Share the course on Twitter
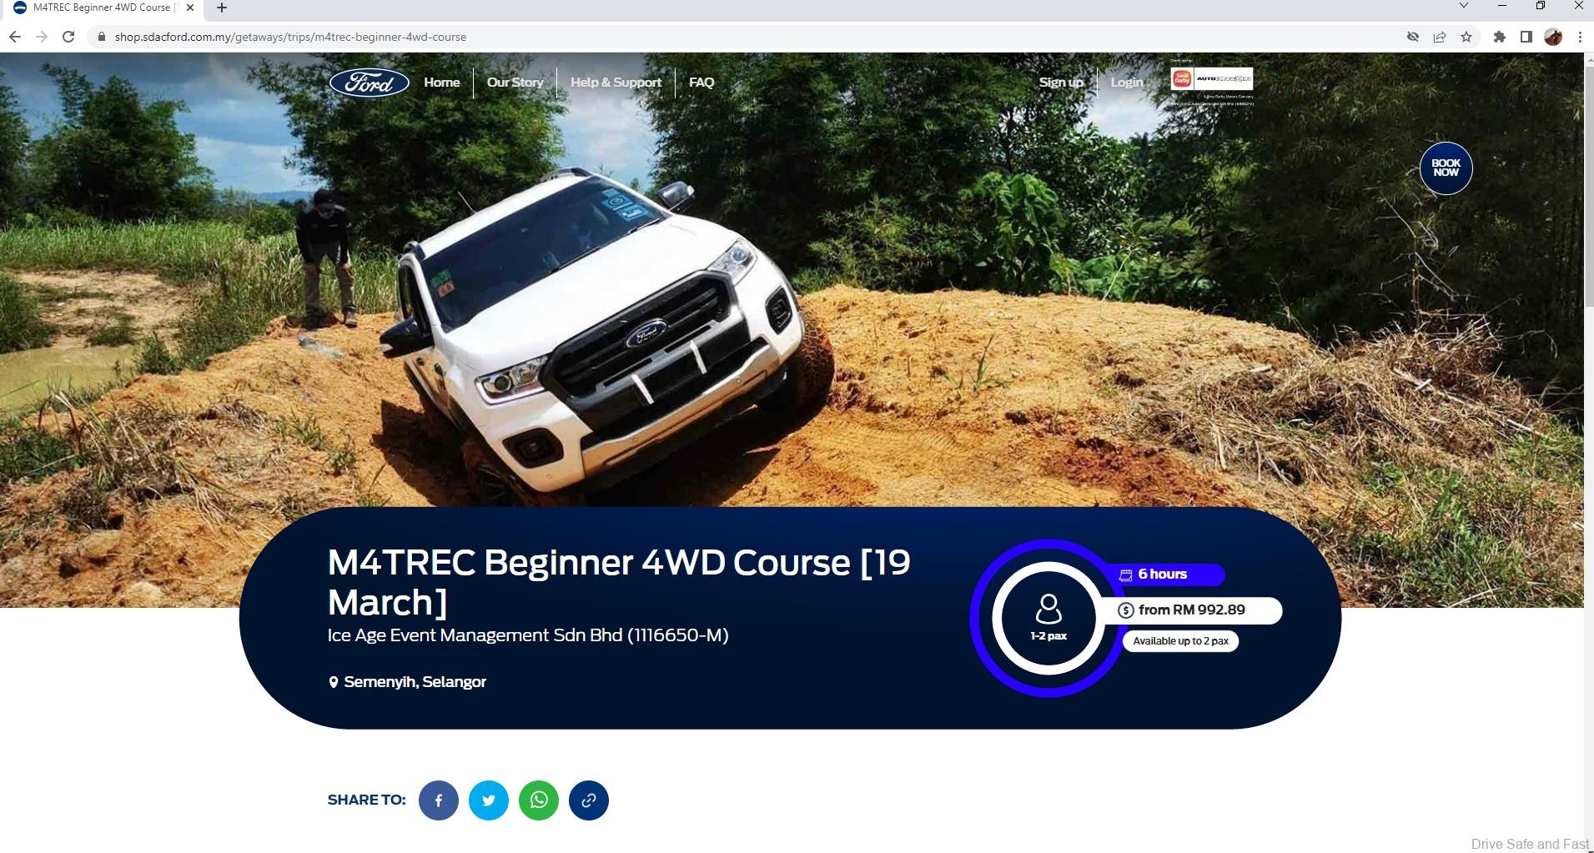Screen dimensions: 1594x853 tap(488, 800)
